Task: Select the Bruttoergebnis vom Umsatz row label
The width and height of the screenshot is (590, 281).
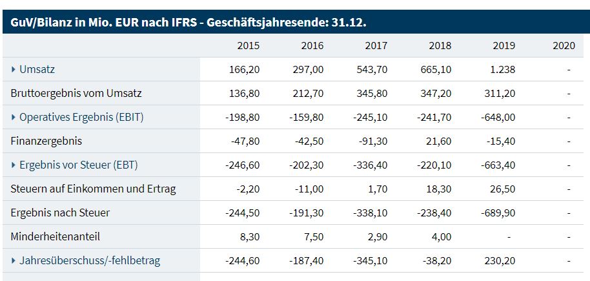Action: [x=76, y=93]
